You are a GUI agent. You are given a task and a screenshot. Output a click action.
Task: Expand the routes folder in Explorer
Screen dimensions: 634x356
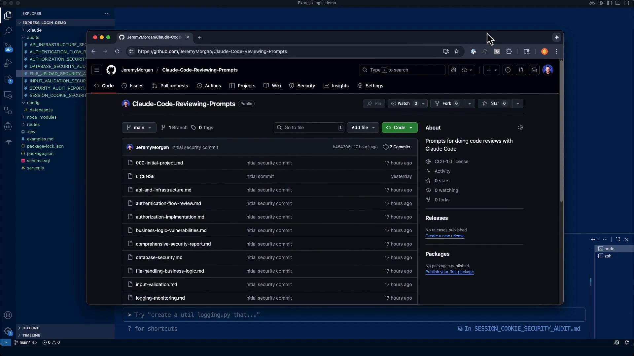33,124
